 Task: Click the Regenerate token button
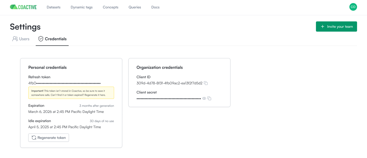pyautogui.click(x=48, y=138)
